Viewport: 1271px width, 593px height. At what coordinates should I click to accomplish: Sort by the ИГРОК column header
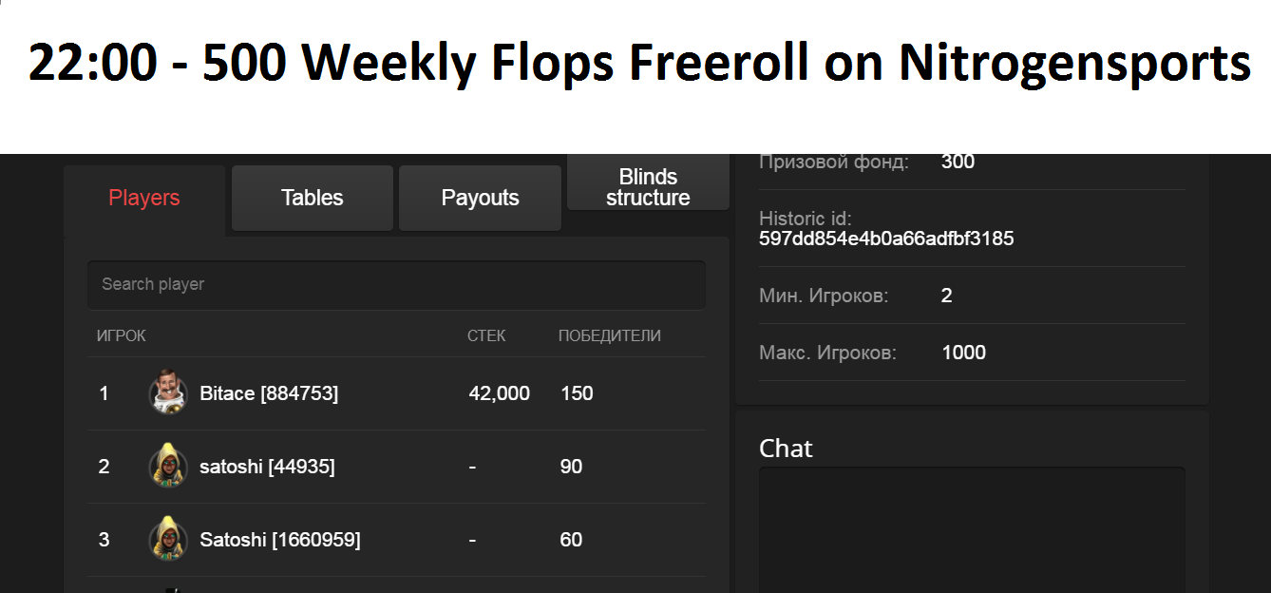pos(122,335)
